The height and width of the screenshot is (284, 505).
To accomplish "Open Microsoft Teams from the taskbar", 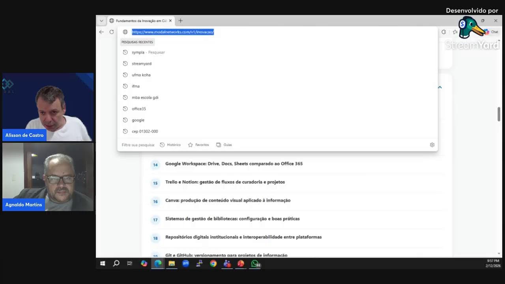I will 227,263.
